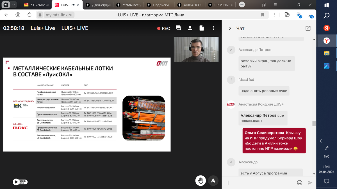Open the emoji picker in chat input
337x189 pixels.
click(x=300, y=183)
